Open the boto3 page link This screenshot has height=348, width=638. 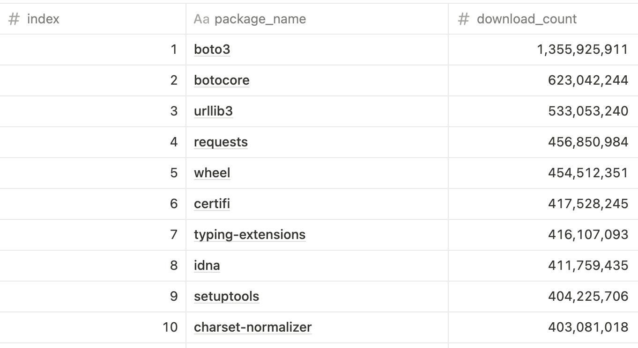[212, 49]
